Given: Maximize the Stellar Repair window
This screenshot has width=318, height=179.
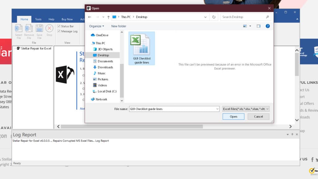Looking at the screenshot, I should pos(286,12).
